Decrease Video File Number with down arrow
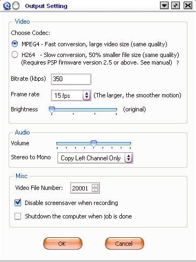The image size is (196, 262). pos(95,190)
